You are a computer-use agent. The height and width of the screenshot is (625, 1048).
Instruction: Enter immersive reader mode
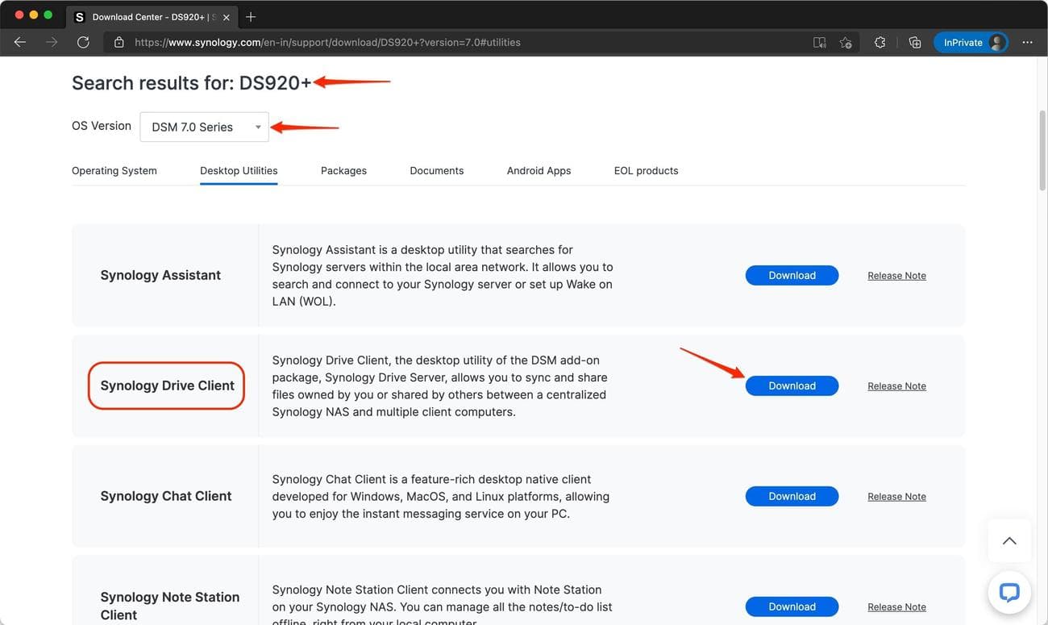[819, 42]
